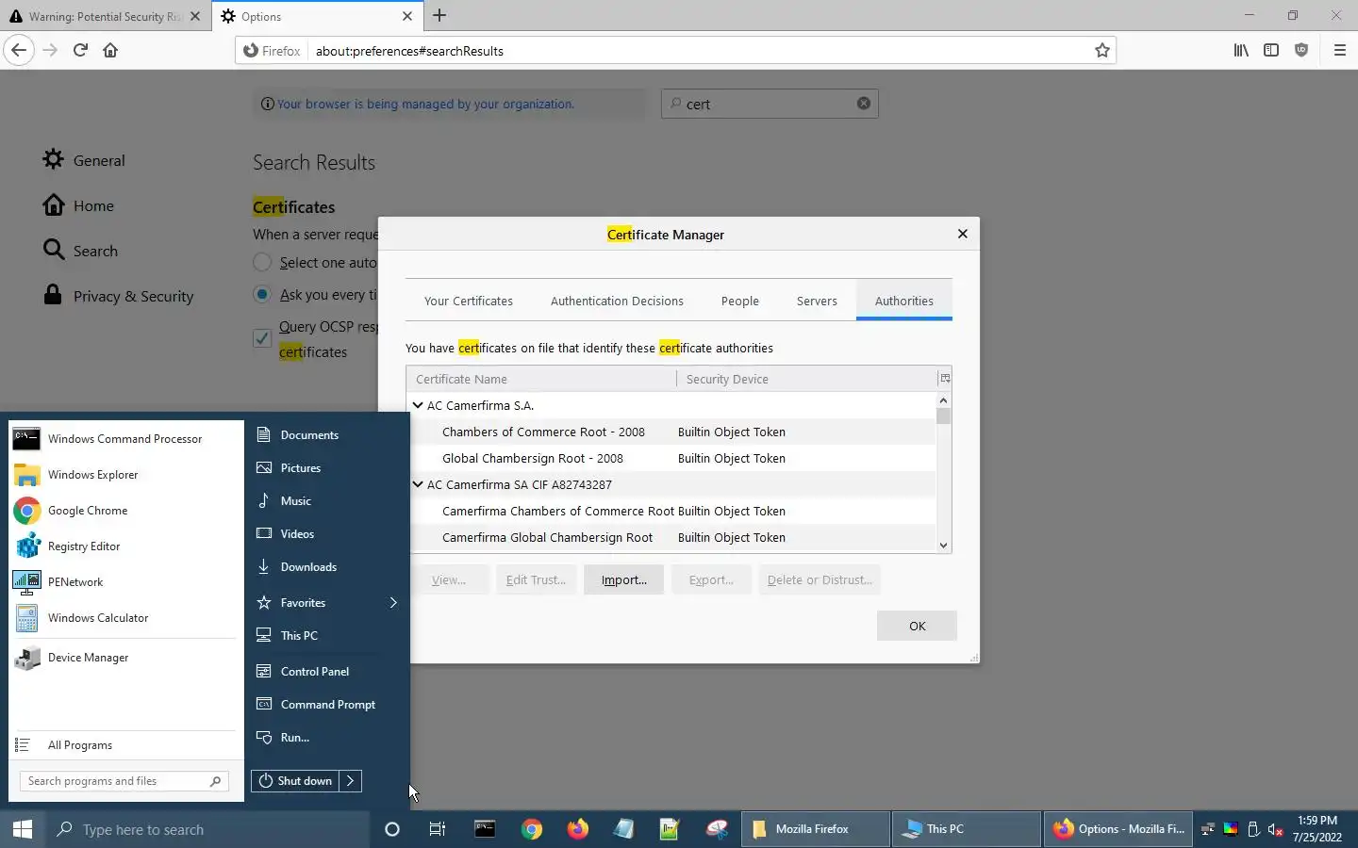Screen dimensions: 1358x848
Task: Clear the 'cert' preferences search field
Action: [x=863, y=104]
